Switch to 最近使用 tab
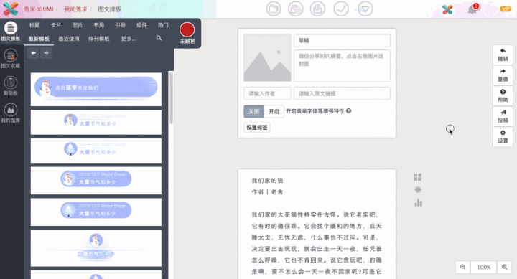 coord(69,39)
